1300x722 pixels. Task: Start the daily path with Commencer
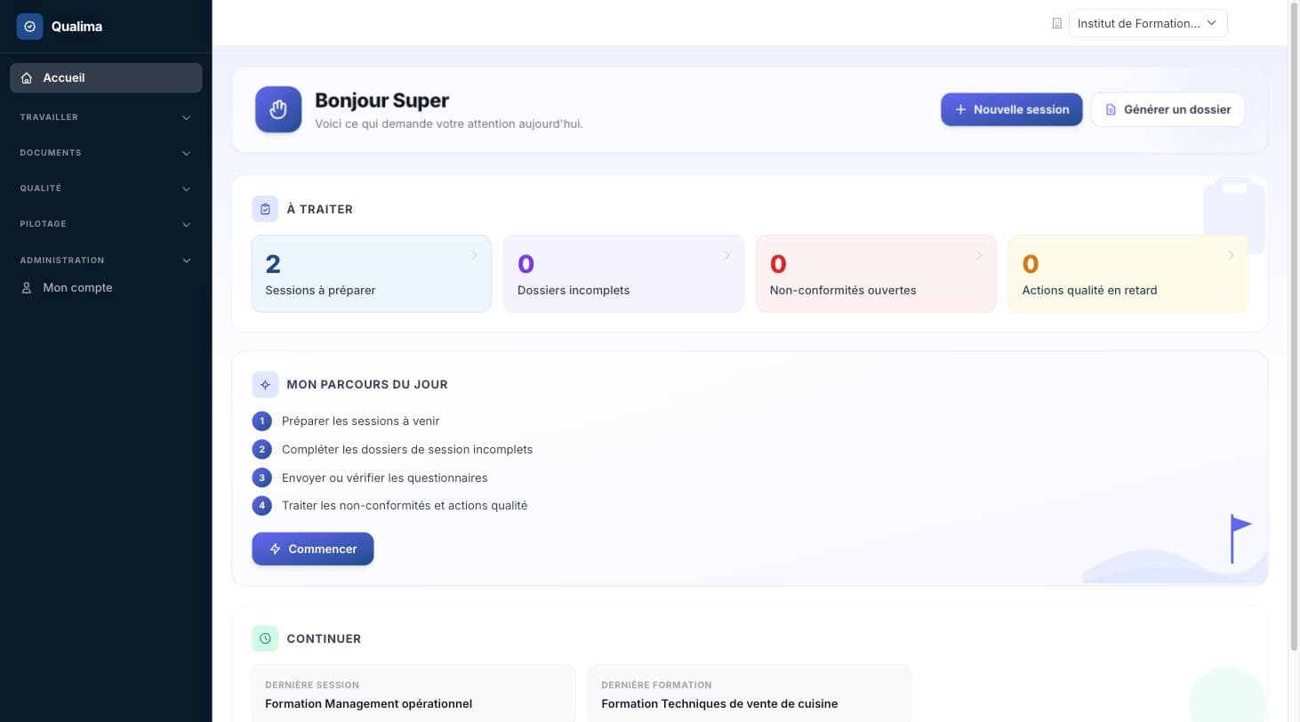(313, 549)
